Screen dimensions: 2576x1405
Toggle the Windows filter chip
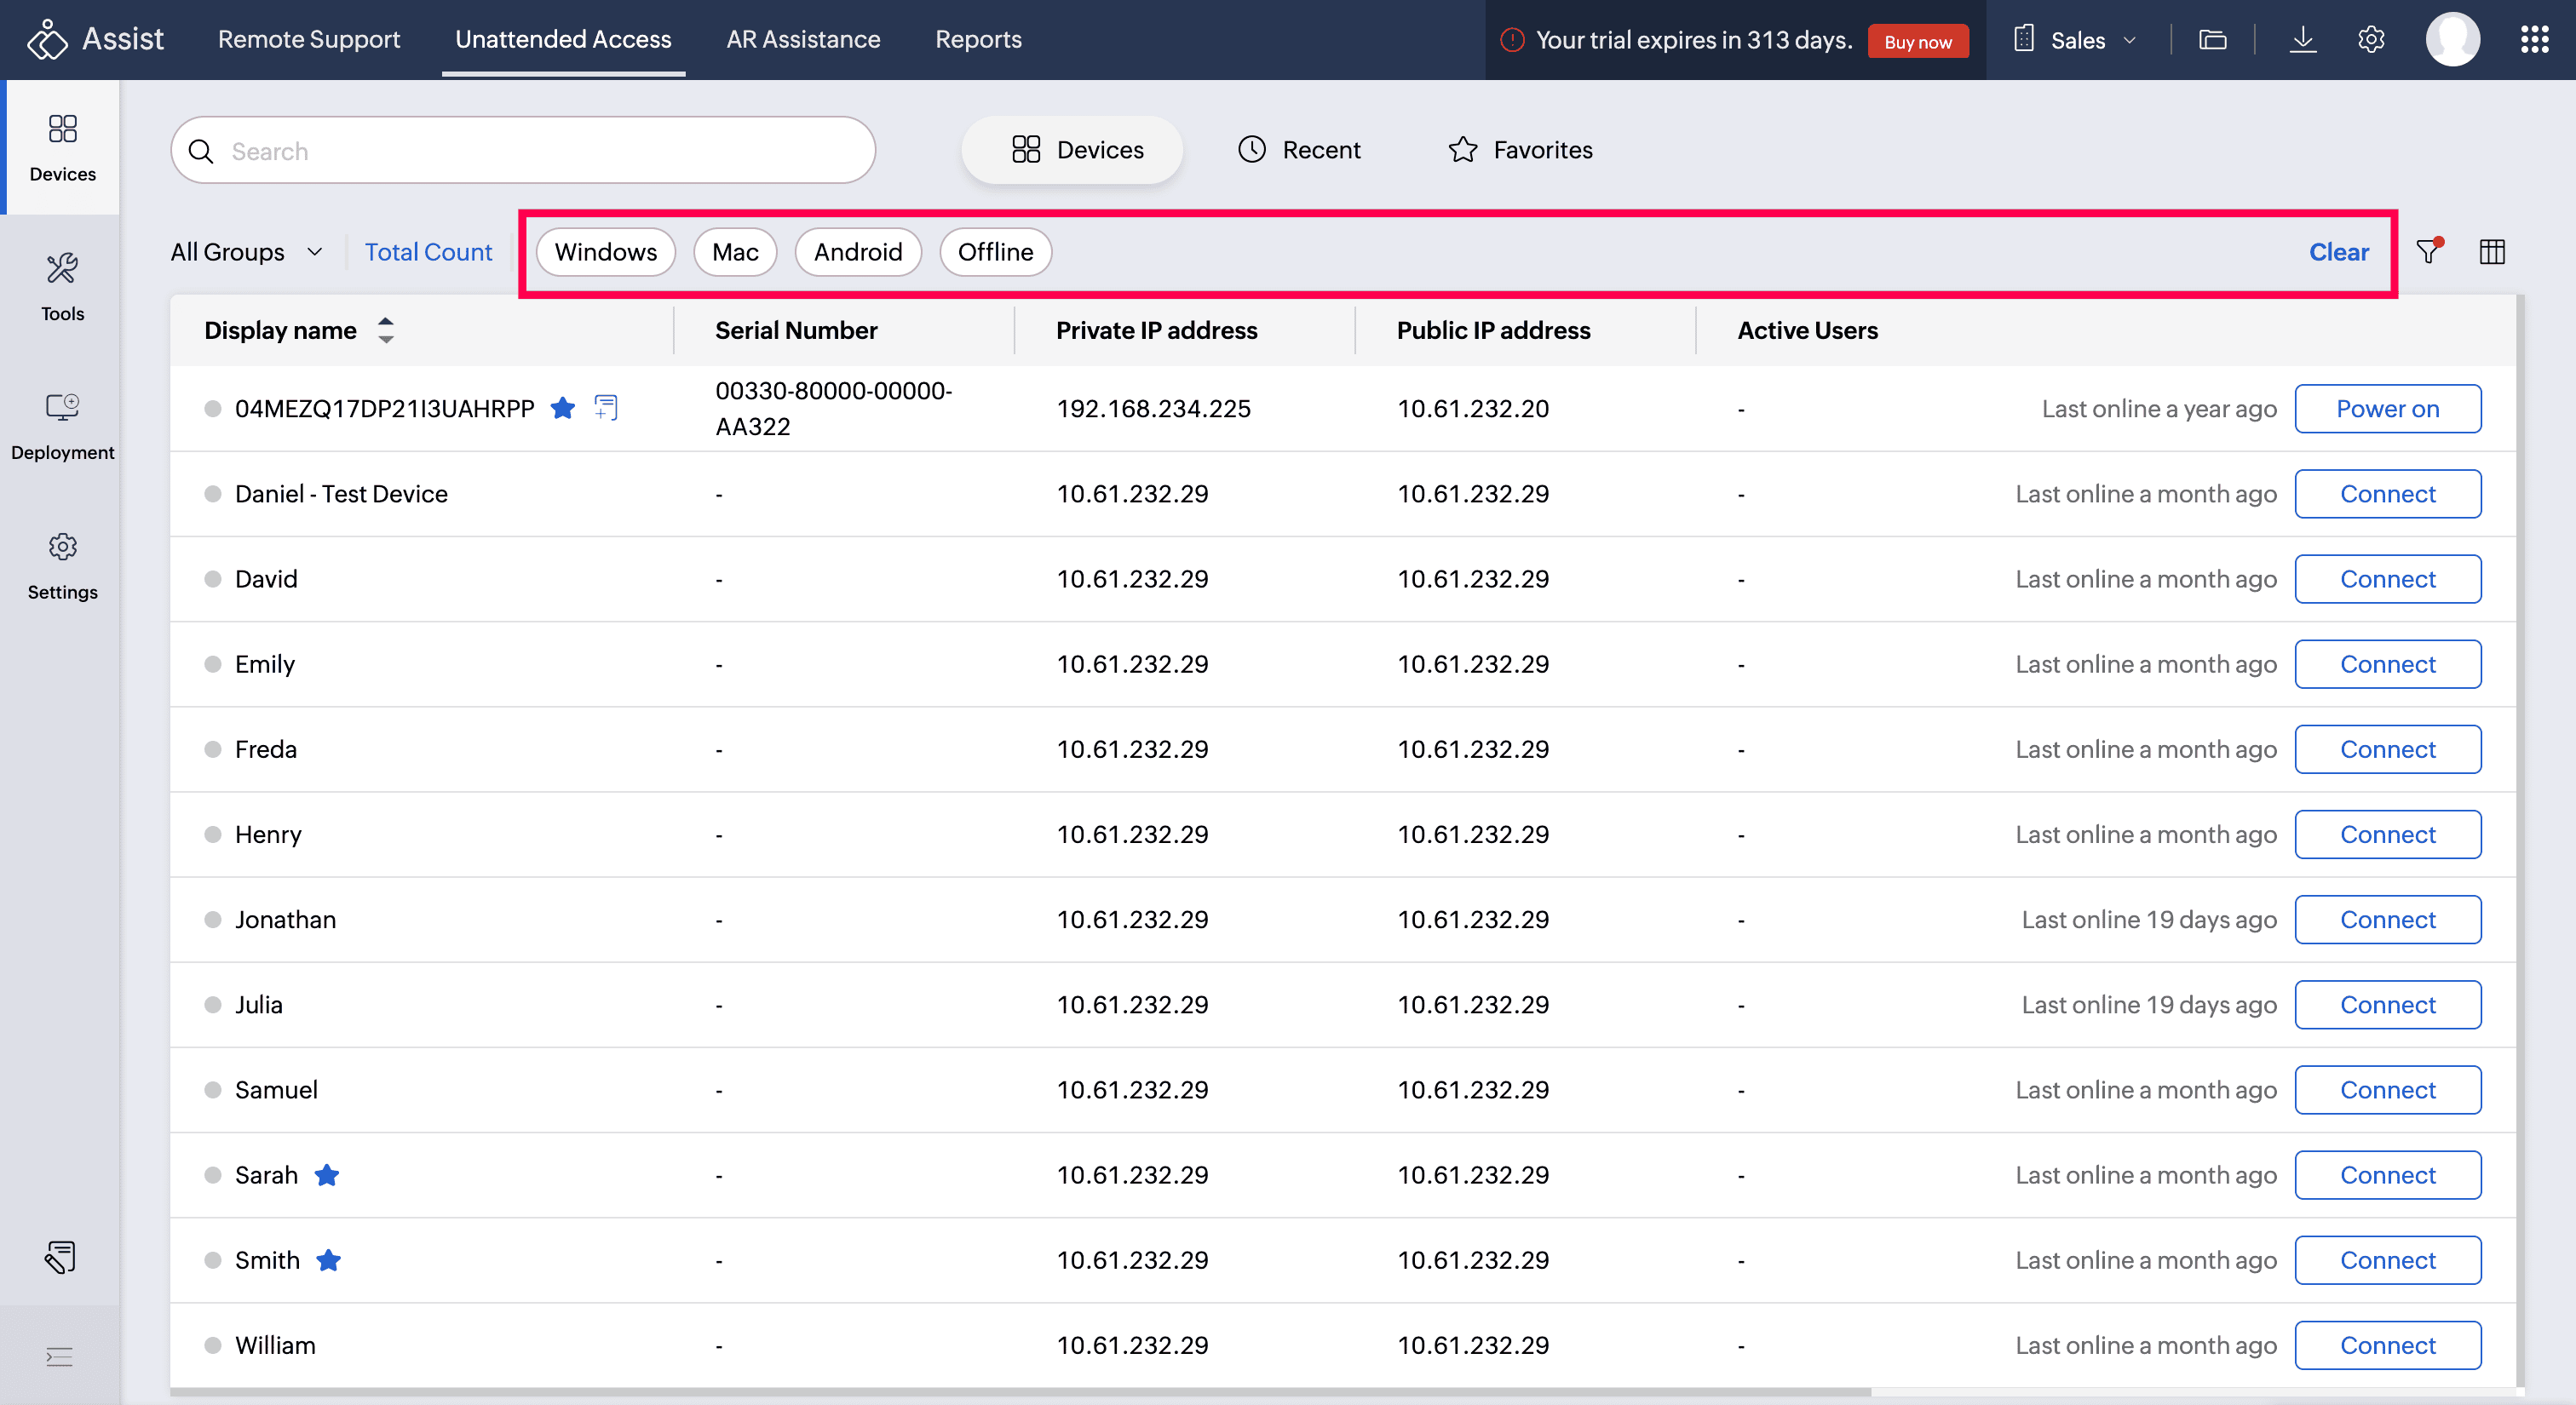tap(605, 252)
